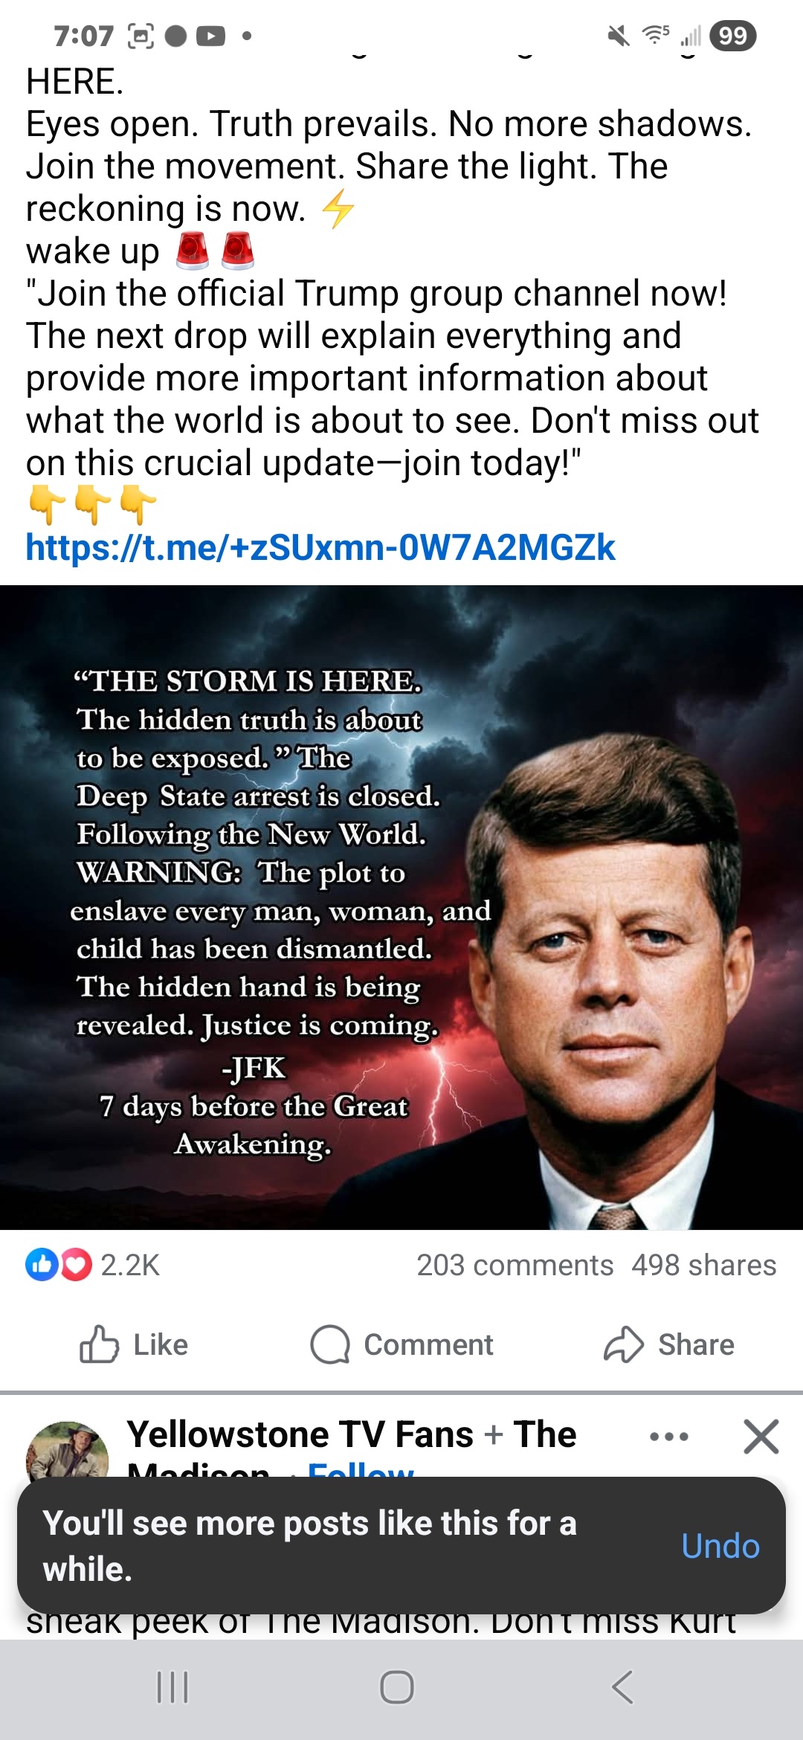
Task: Tap the Like thumbs-up icon
Action: pos(99,1344)
